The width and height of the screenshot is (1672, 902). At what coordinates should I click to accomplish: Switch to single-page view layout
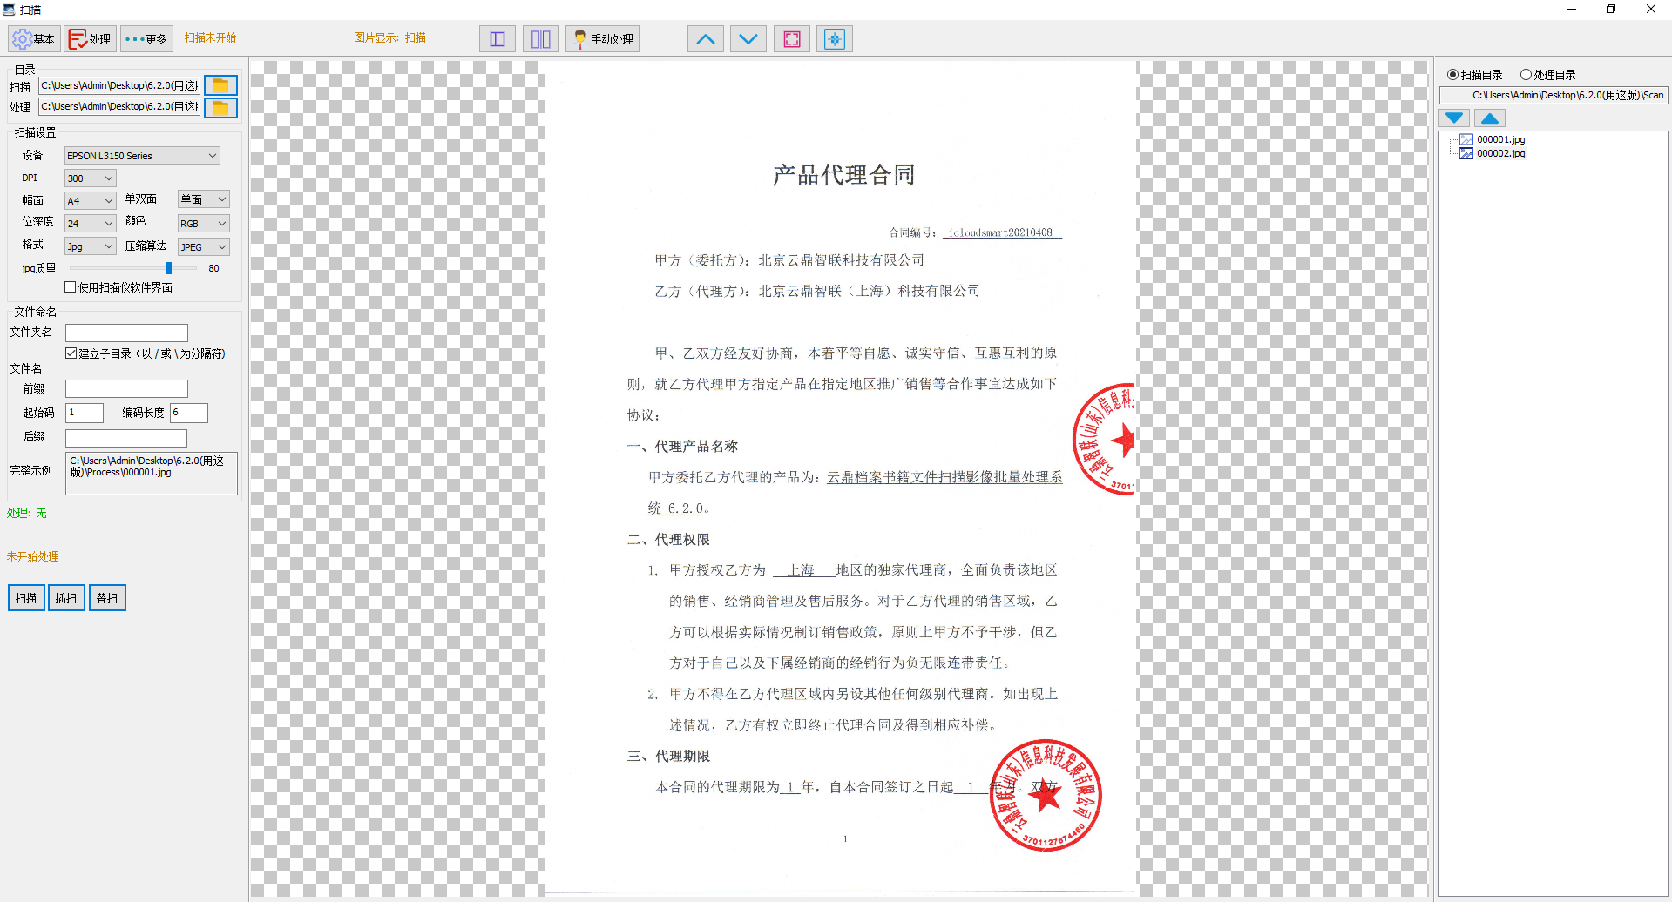coord(498,39)
